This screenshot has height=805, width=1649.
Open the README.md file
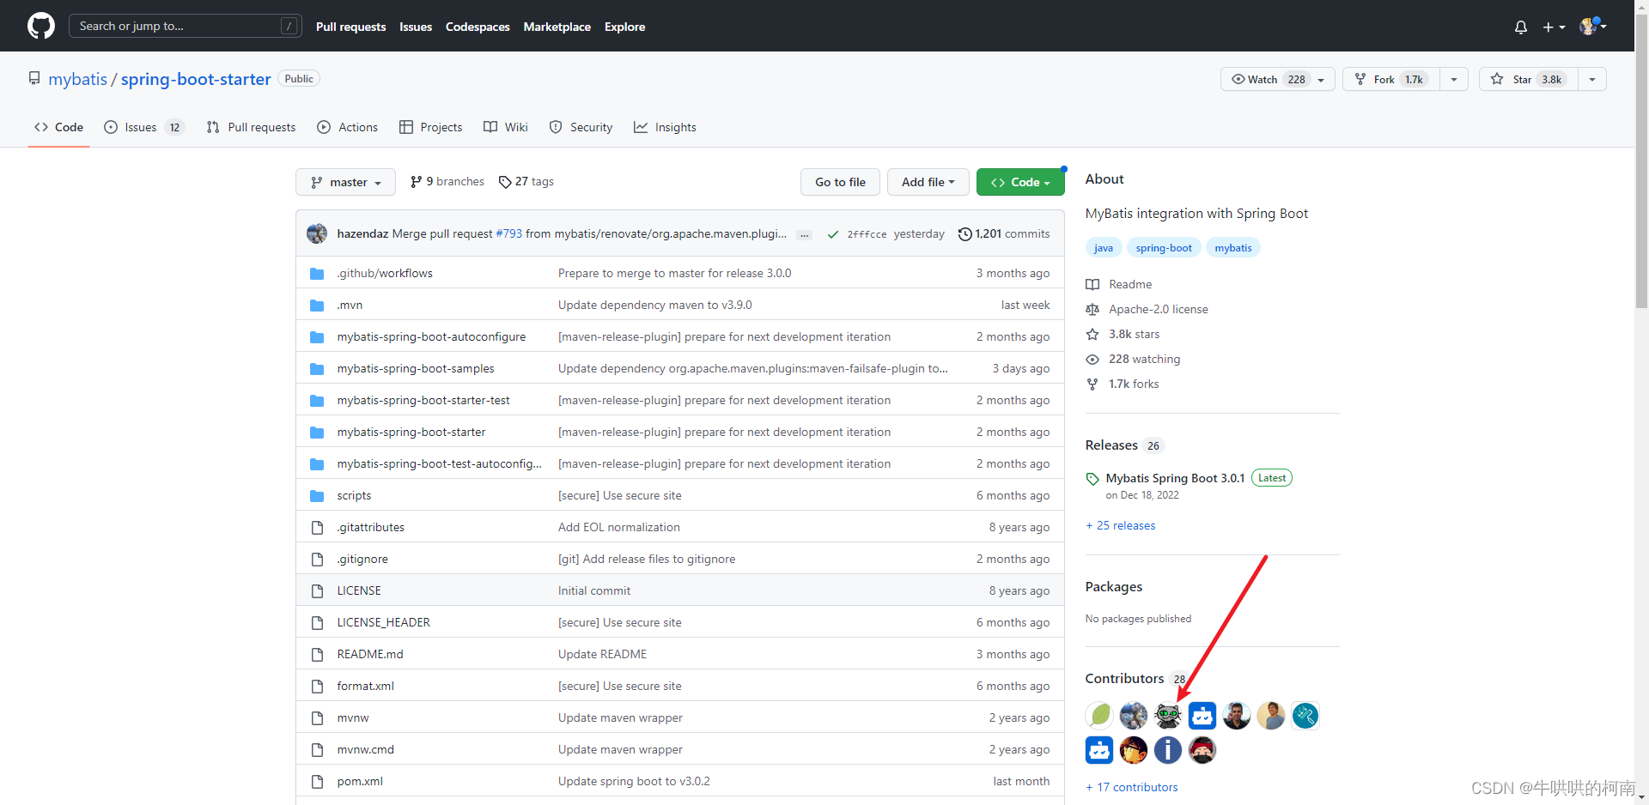point(370,654)
